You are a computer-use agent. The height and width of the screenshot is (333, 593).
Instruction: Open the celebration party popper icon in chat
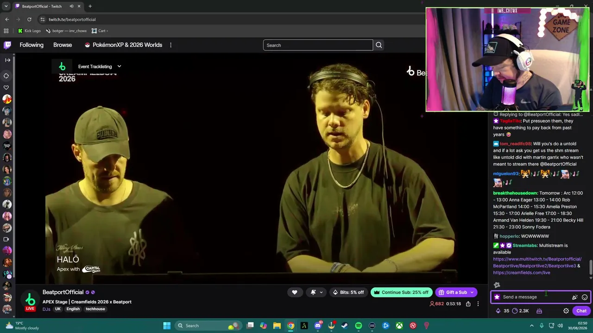coord(575,297)
